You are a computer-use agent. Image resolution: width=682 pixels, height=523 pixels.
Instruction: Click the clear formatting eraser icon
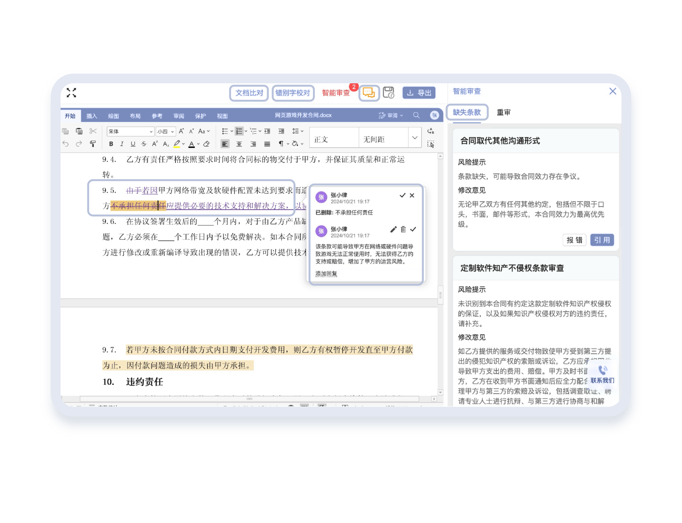tap(207, 144)
